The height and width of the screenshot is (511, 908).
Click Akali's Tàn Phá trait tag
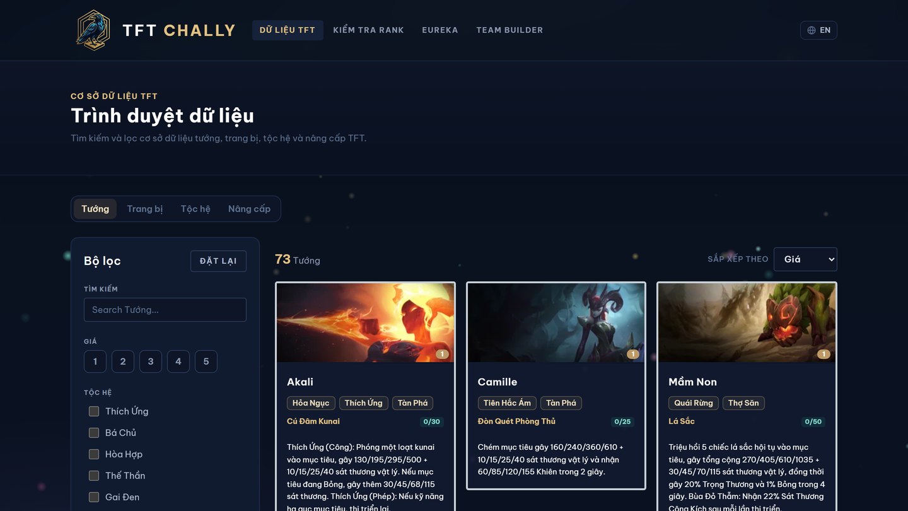(x=412, y=403)
